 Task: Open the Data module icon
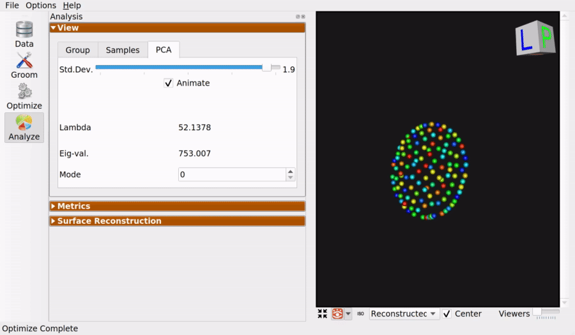pyautogui.click(x=24, y=29)
